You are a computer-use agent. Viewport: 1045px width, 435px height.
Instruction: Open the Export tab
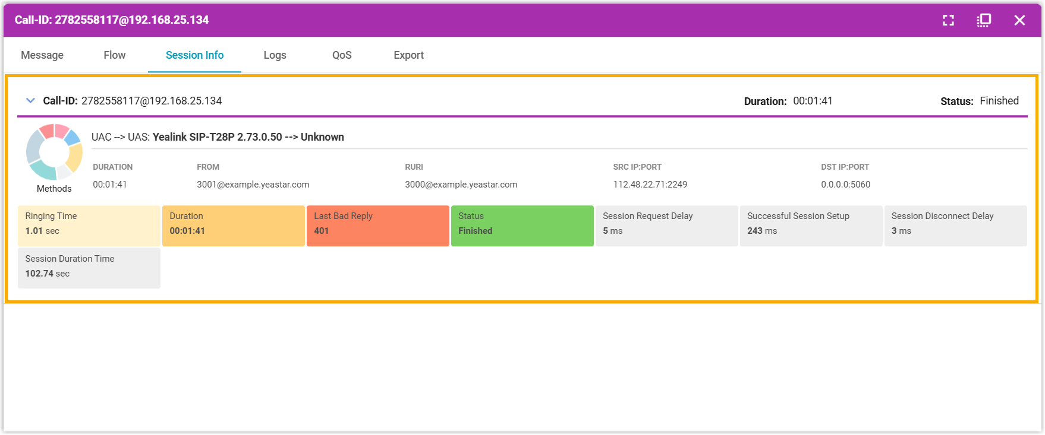tap(408, 55)
